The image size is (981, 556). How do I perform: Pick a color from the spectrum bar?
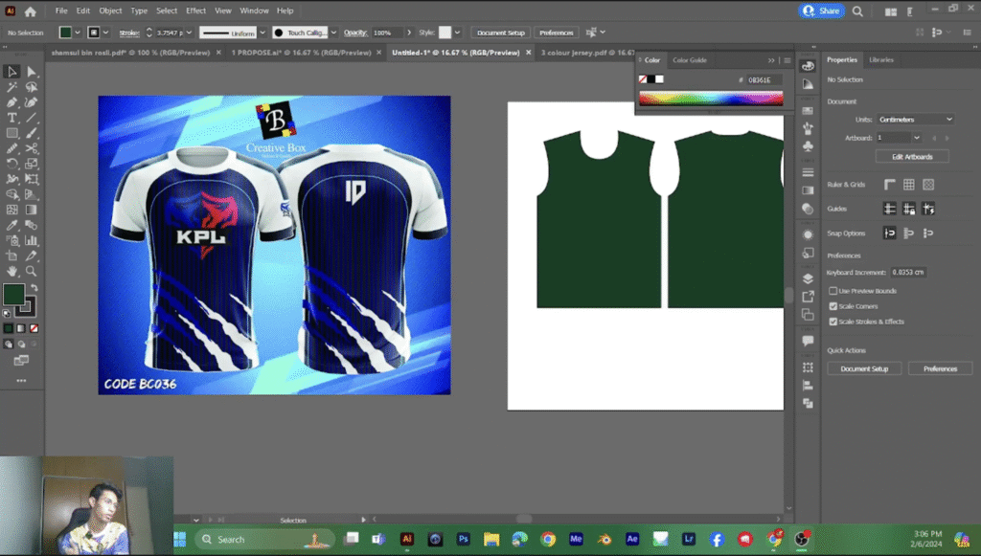click(x=711, y=98)
